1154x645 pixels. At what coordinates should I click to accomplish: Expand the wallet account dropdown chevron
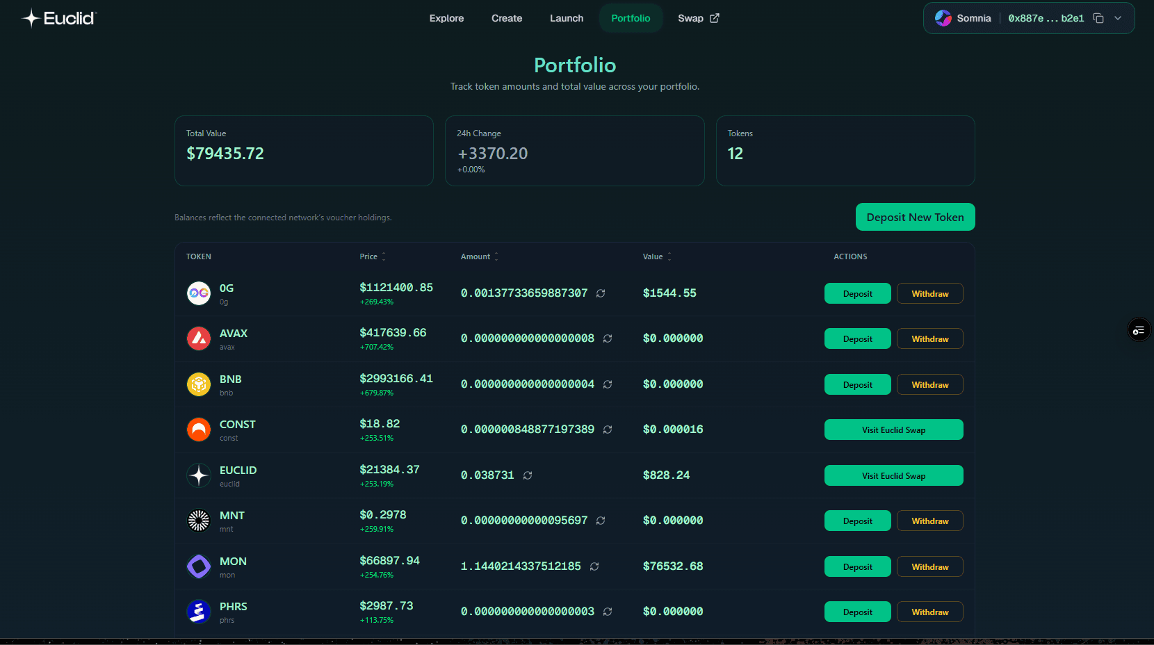tap(1118, 18)
